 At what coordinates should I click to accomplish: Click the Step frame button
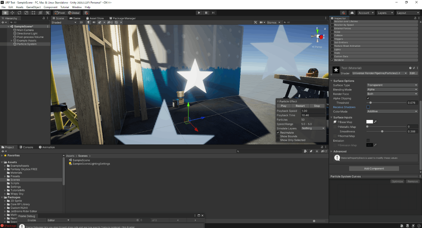(213, 13)
